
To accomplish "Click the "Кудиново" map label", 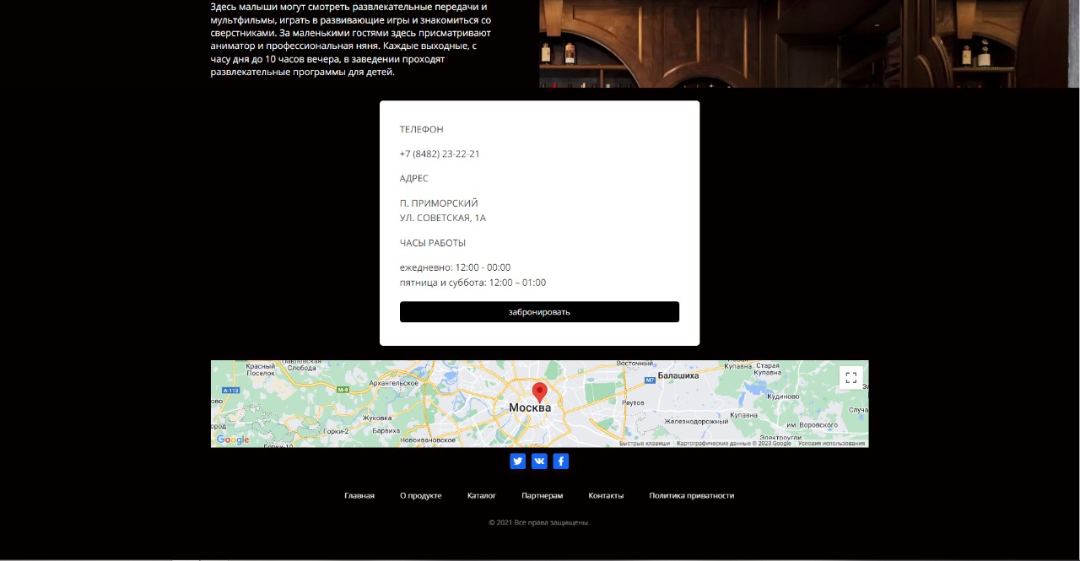I will tap(784, 396).
